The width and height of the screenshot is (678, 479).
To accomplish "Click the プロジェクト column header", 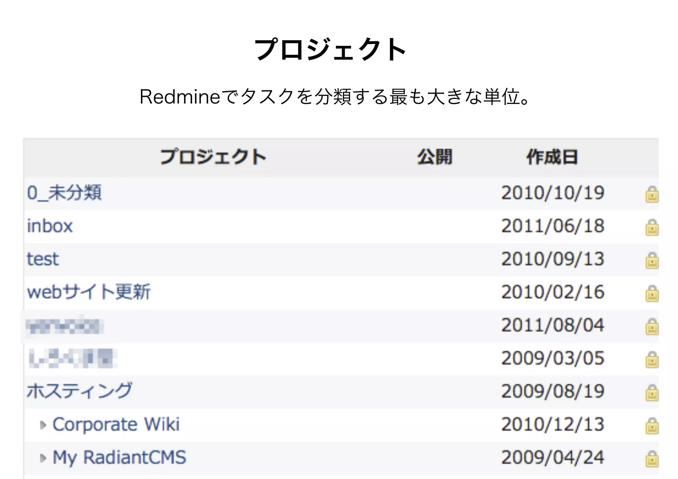I will [214, 157].
